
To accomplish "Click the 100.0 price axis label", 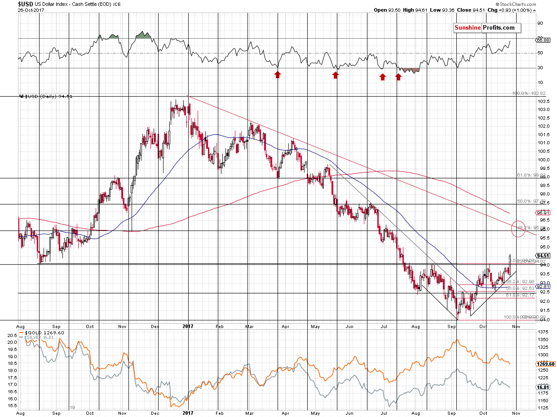I will [x=543, y=160].
